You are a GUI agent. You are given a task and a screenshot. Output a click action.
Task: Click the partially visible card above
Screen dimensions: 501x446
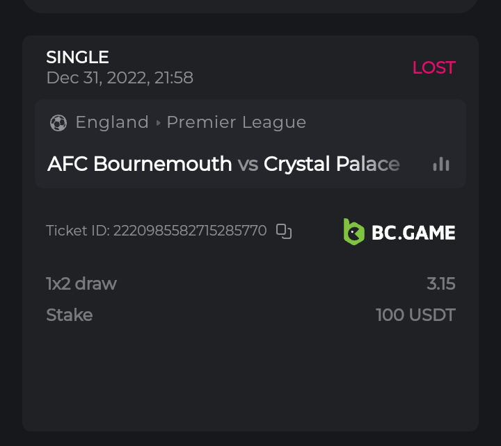[x=250, y=6]
